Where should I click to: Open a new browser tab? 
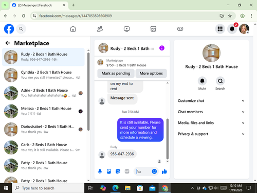(73, 5)
